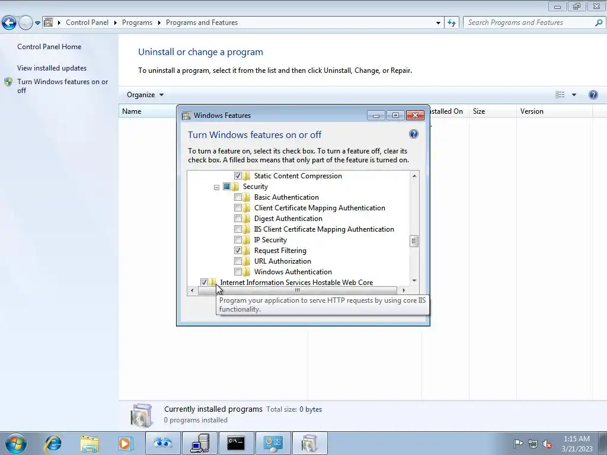Enable URL Authorization checkbox
The image size is (607, 455).
(238, 261)
